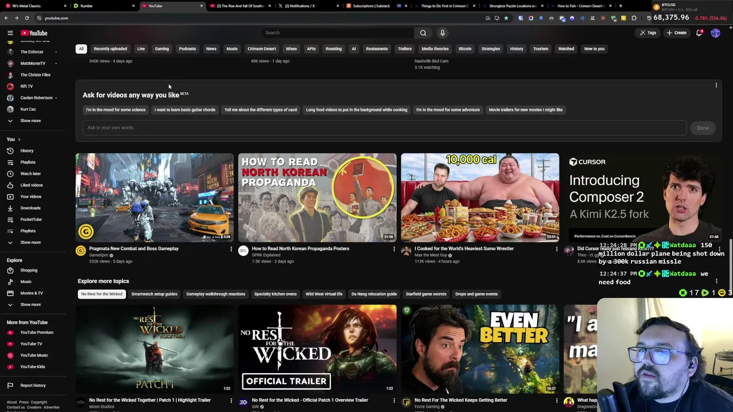Open the account avatar menu
The height and width of the screenshot is (412, 733).
[715, 33]
